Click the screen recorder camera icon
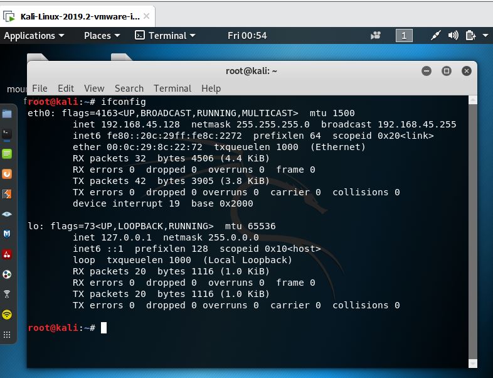 coord(376,36)
